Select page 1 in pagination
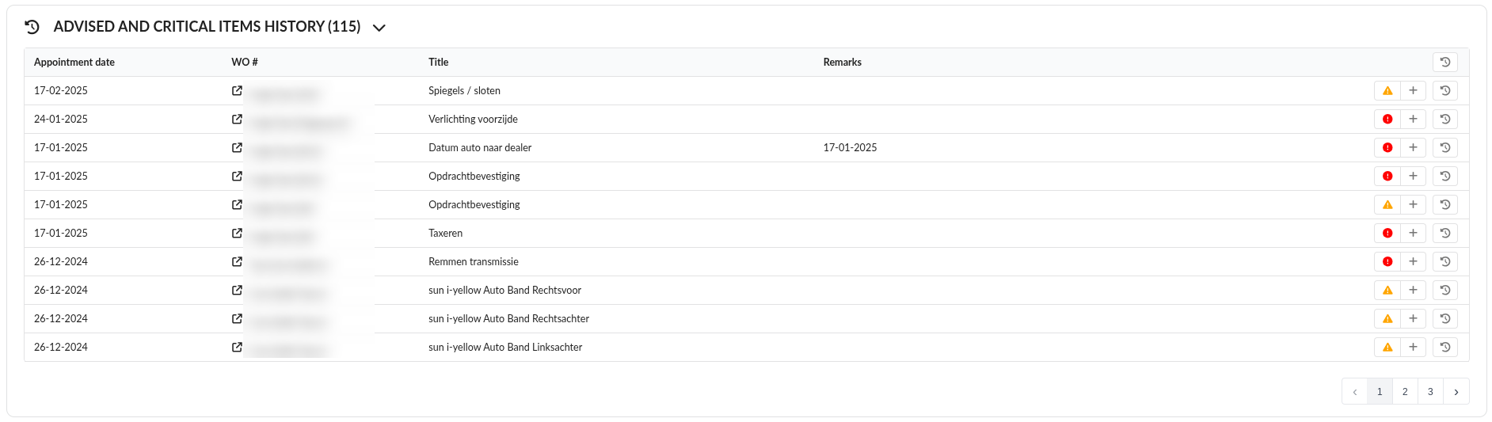The width and height of the screenshot is (1492, 422). click(1380, 392)
